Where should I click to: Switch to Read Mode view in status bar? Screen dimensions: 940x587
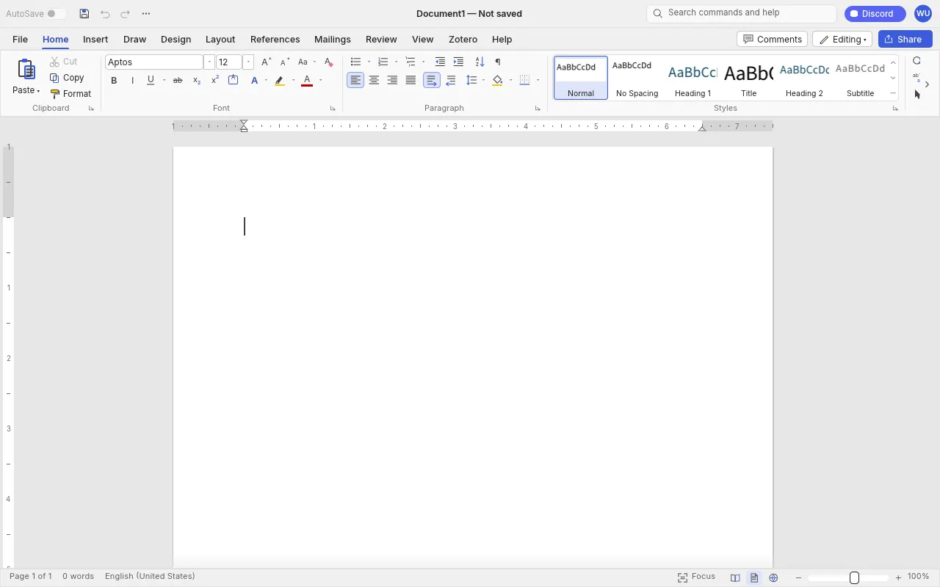735,578
